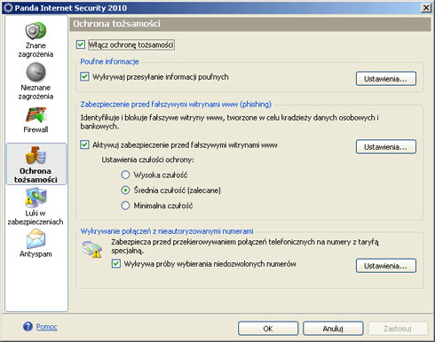Follow the Pomoc help link

(x=47, y=327)
